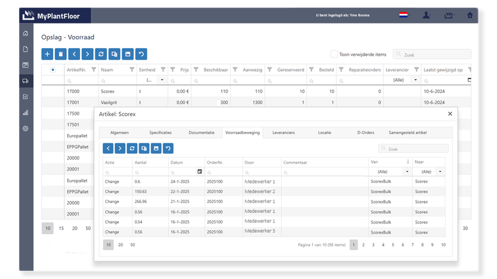Click copy/export icon in Artikel dialog toolbar
Viewport: 497px width, 279px height.
pos(144,148)
